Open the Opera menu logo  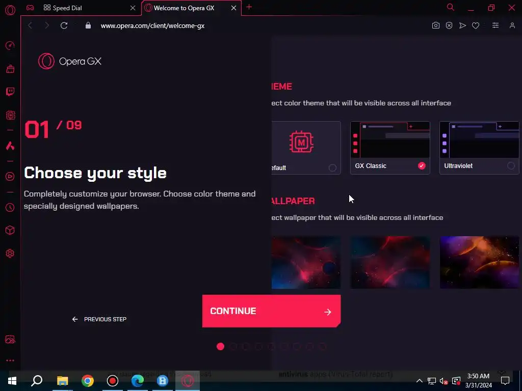coord(10,10)
